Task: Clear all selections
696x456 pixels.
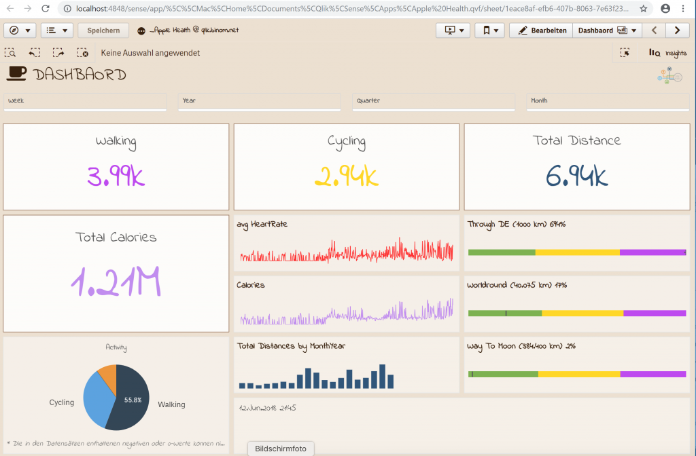Action: pos(83,52)
